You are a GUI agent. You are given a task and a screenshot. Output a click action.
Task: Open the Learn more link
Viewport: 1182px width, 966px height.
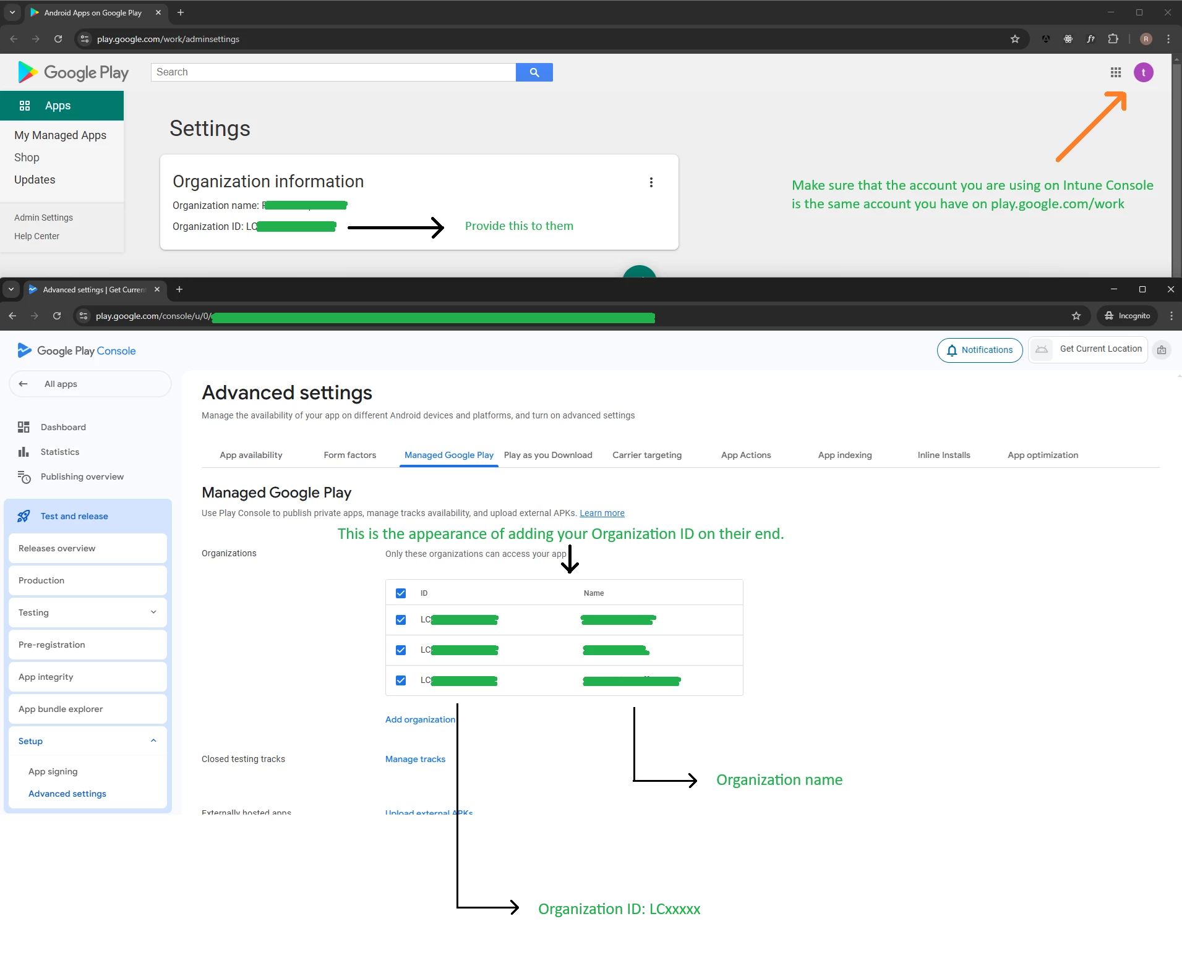(x=602, y=513)
